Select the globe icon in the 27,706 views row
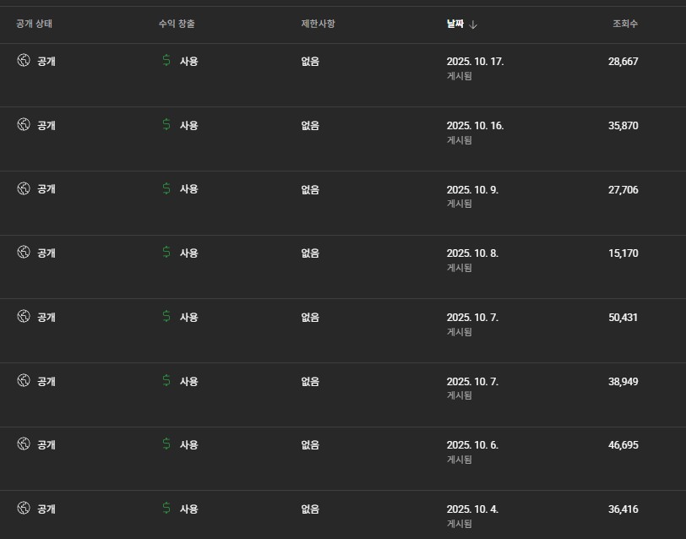This screenshot has width=686, height=539. pos(24,189)
